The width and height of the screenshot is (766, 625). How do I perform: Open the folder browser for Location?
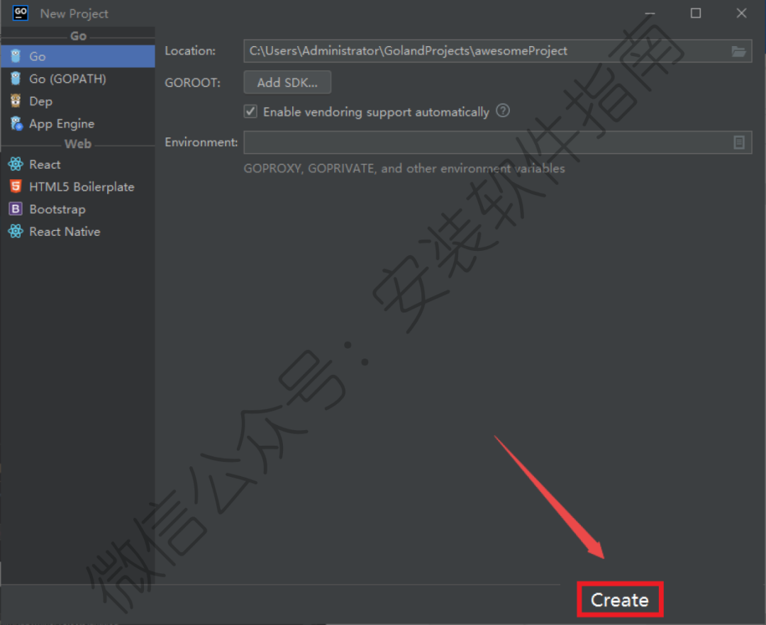pyautogui.click(x=738, y=51)
